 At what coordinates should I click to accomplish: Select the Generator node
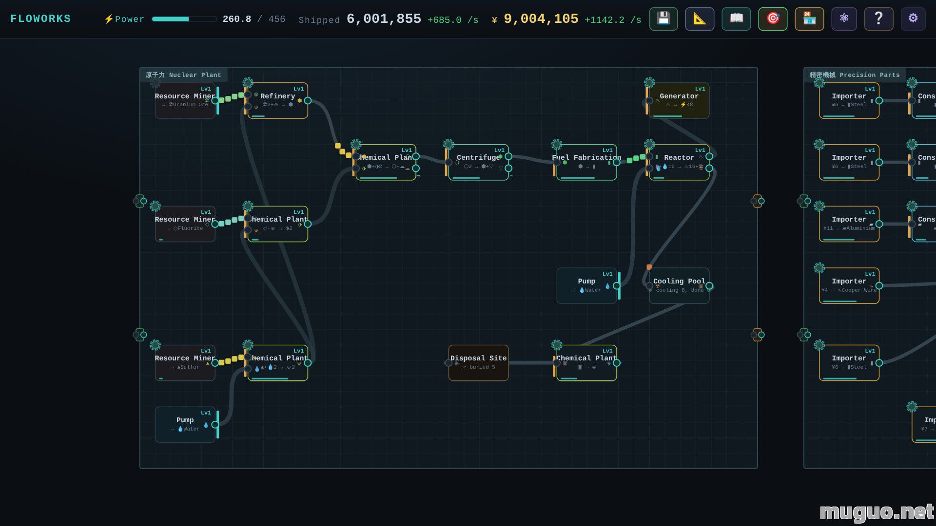coord(679,100)
